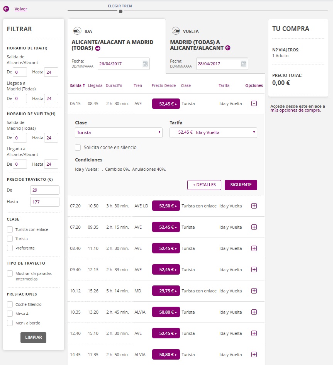Open the calendar icon for the Vuelta date

(x=244, y=64)
